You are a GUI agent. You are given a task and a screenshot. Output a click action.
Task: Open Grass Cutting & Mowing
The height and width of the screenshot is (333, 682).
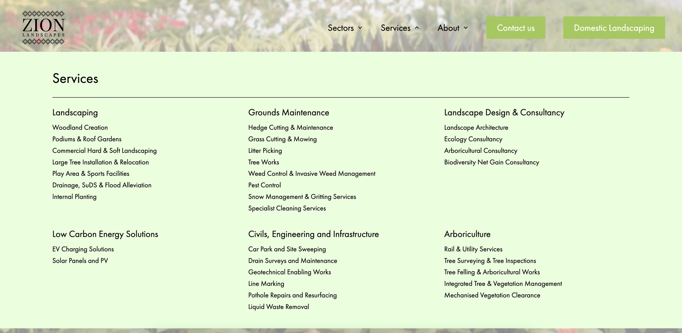point(282,139)
